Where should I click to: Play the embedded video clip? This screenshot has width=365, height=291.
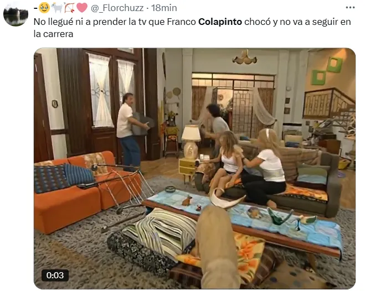(x=194, y=168)
